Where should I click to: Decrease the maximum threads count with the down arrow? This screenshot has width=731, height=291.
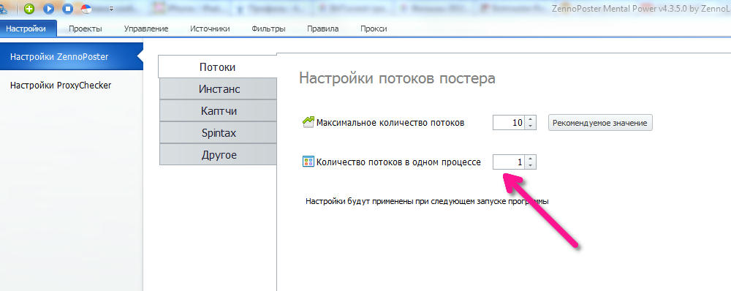[531, 126]
